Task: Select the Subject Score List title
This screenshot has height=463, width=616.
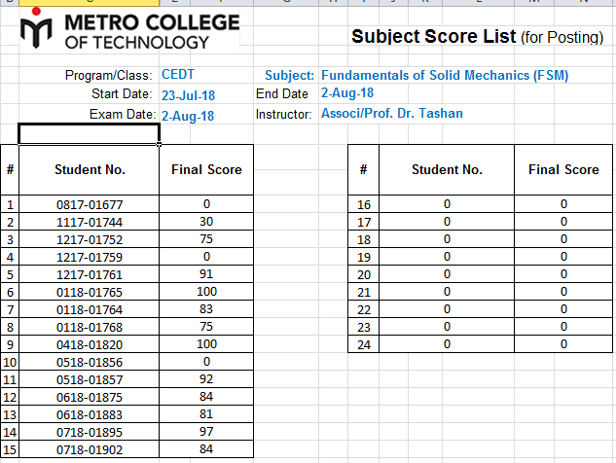Action: 477,37
